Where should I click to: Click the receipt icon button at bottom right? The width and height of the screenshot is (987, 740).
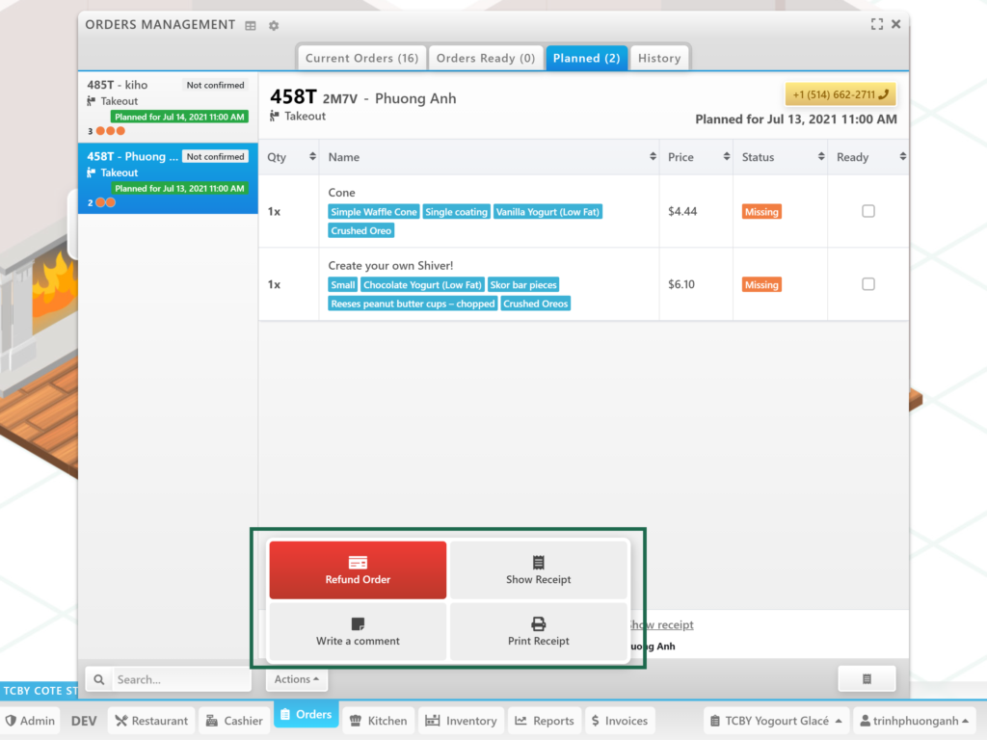[867, 679]
